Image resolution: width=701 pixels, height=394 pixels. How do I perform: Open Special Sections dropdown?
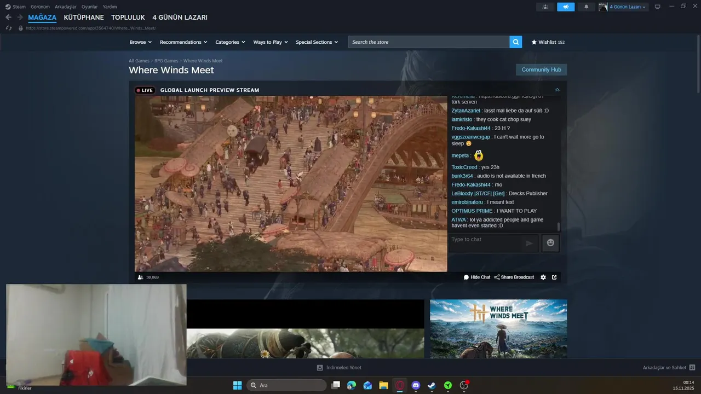coord(317,42)
